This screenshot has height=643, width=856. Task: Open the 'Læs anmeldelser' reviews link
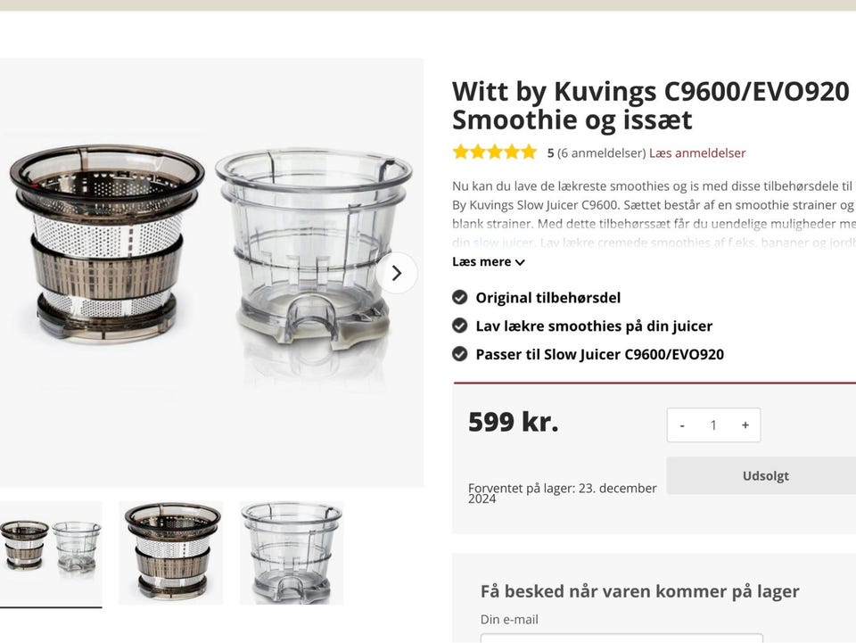pos(697,153)
